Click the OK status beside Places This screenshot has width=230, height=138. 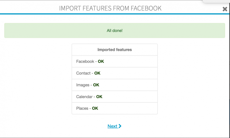tap(95, 108)
